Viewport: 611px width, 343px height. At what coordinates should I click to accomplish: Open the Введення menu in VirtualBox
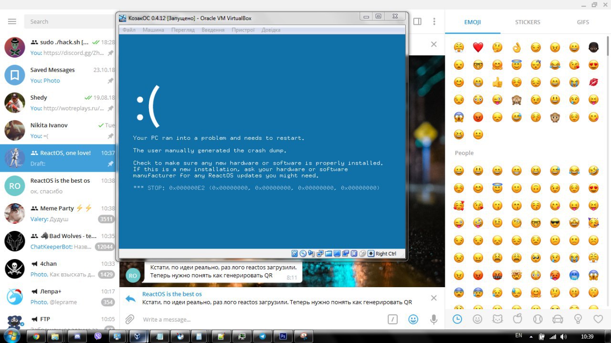coord(213,30)
